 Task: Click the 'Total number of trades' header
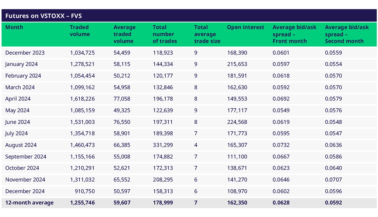point(165,34)
